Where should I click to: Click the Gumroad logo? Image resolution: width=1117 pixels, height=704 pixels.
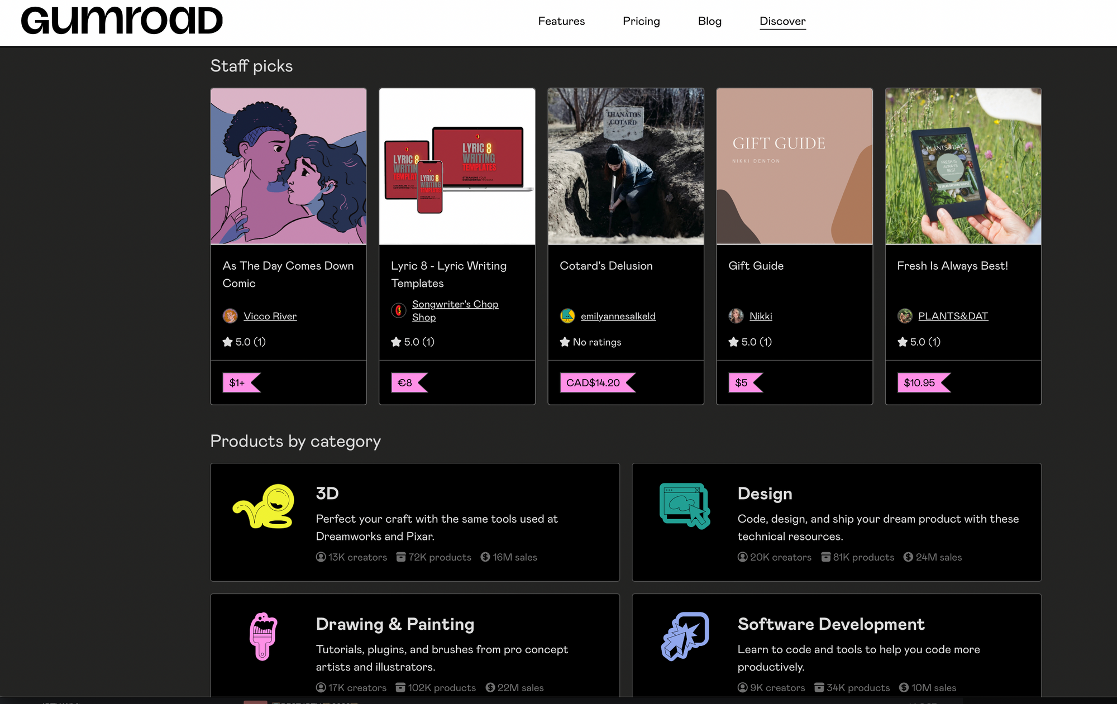(x=122, y=21)
